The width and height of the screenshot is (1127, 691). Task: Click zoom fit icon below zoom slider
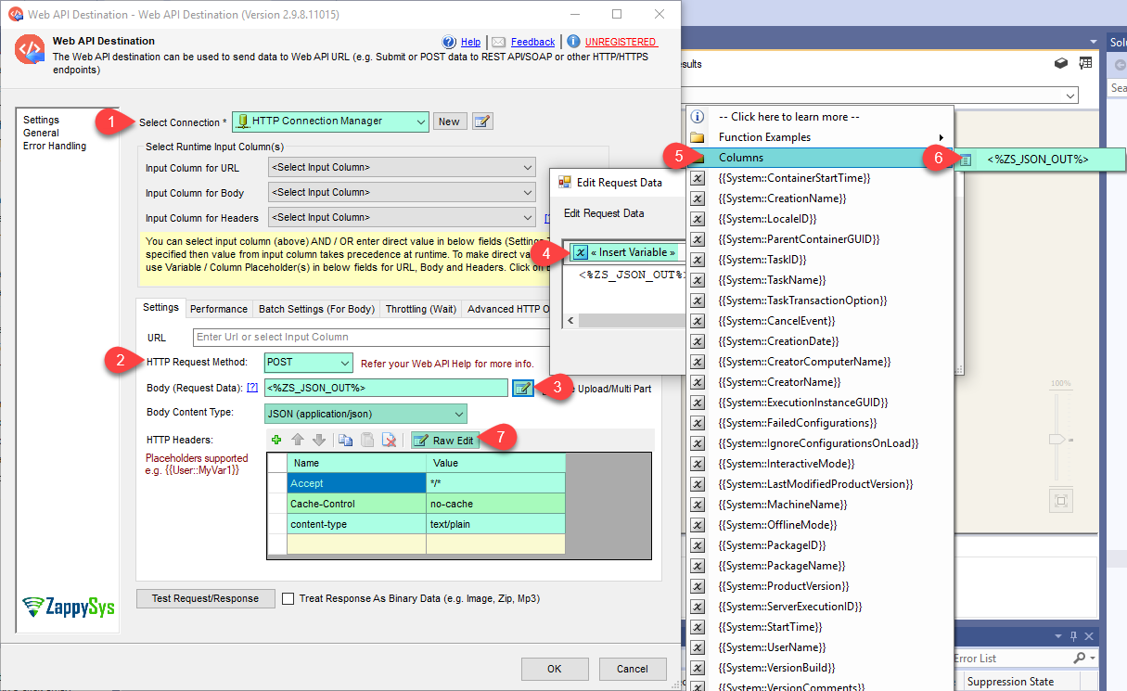pos(1060,501)
